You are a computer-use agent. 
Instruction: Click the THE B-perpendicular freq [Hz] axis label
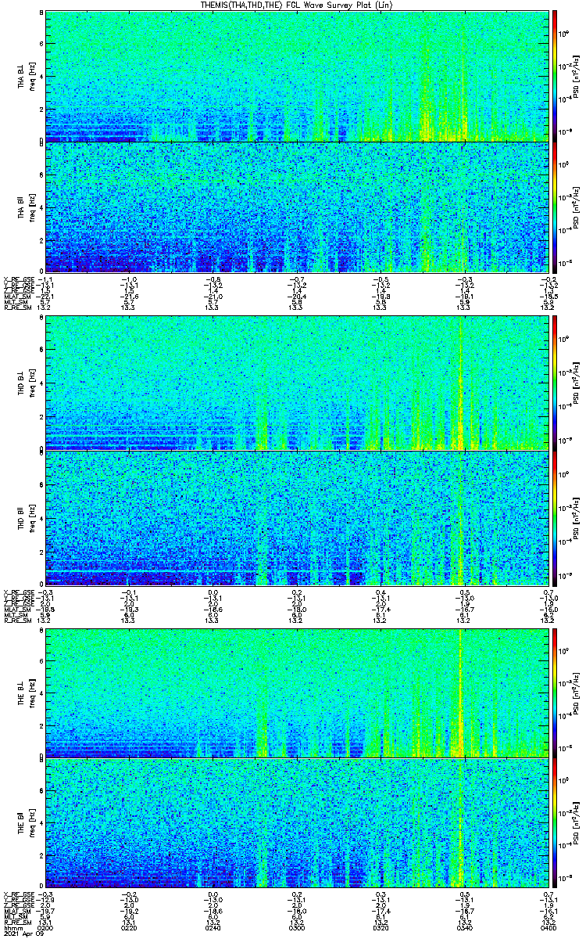tap(31, 693)
